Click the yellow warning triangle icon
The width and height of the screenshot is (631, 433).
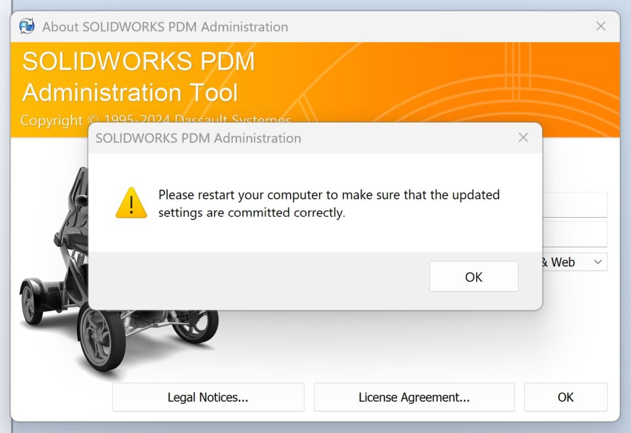[131, 203]
